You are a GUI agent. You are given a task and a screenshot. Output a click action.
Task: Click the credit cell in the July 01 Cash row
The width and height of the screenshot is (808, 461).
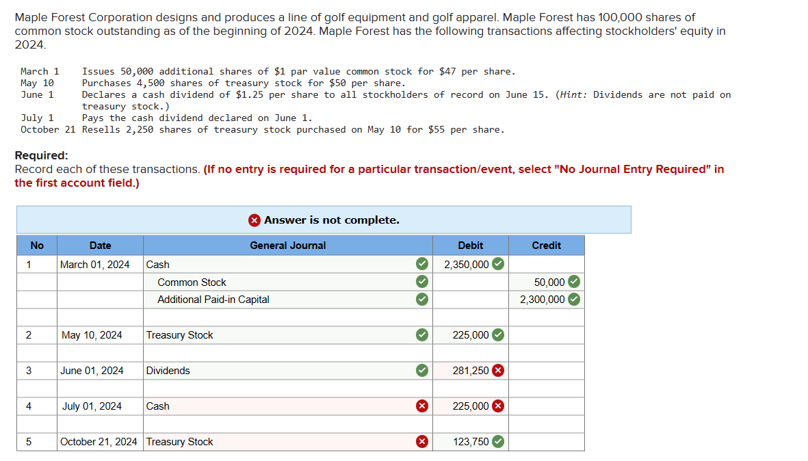[x=546, y=406]
